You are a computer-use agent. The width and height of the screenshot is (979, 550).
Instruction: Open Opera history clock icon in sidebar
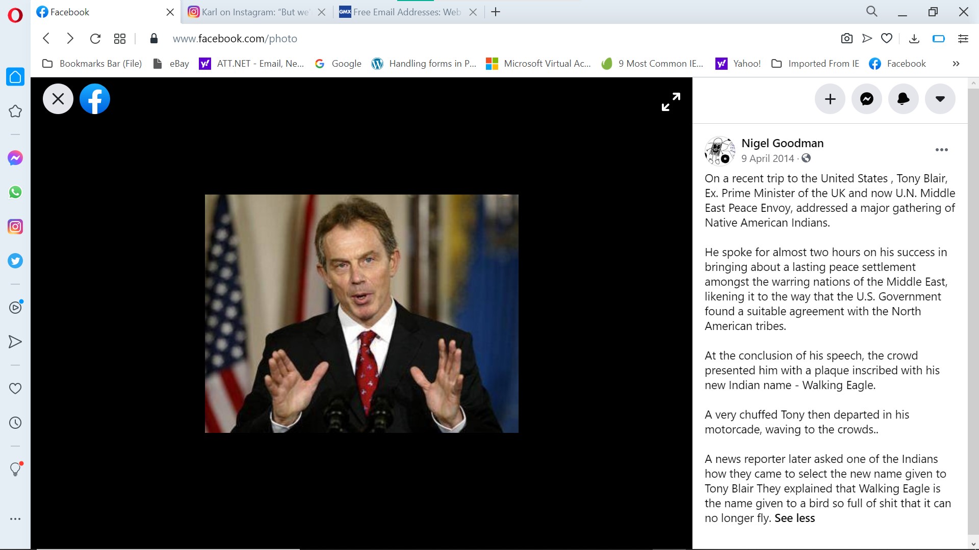15,423
